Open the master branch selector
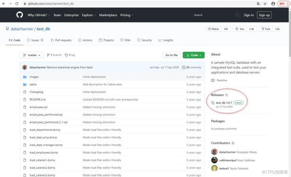This screenshot has width=291, height=177. coord(31,55)
